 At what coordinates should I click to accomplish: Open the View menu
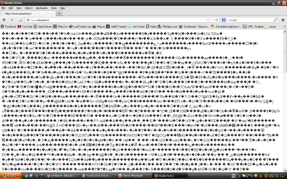(19, 8)
